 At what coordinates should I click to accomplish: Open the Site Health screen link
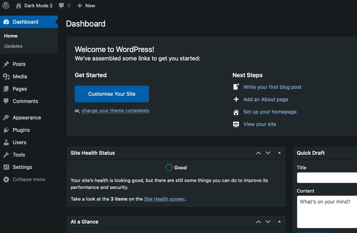click(164, 199)
